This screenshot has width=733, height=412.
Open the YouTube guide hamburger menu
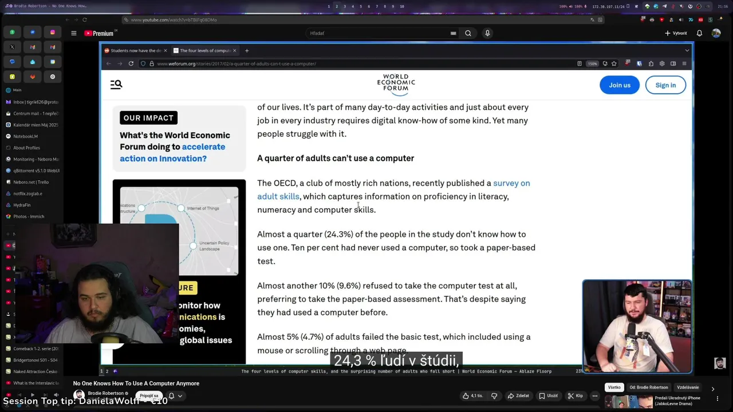click(73, 33)
